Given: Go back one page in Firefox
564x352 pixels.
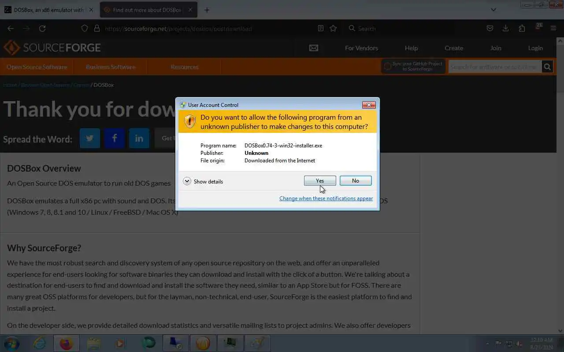Looking at the screenshot, I should click(11, 28).
